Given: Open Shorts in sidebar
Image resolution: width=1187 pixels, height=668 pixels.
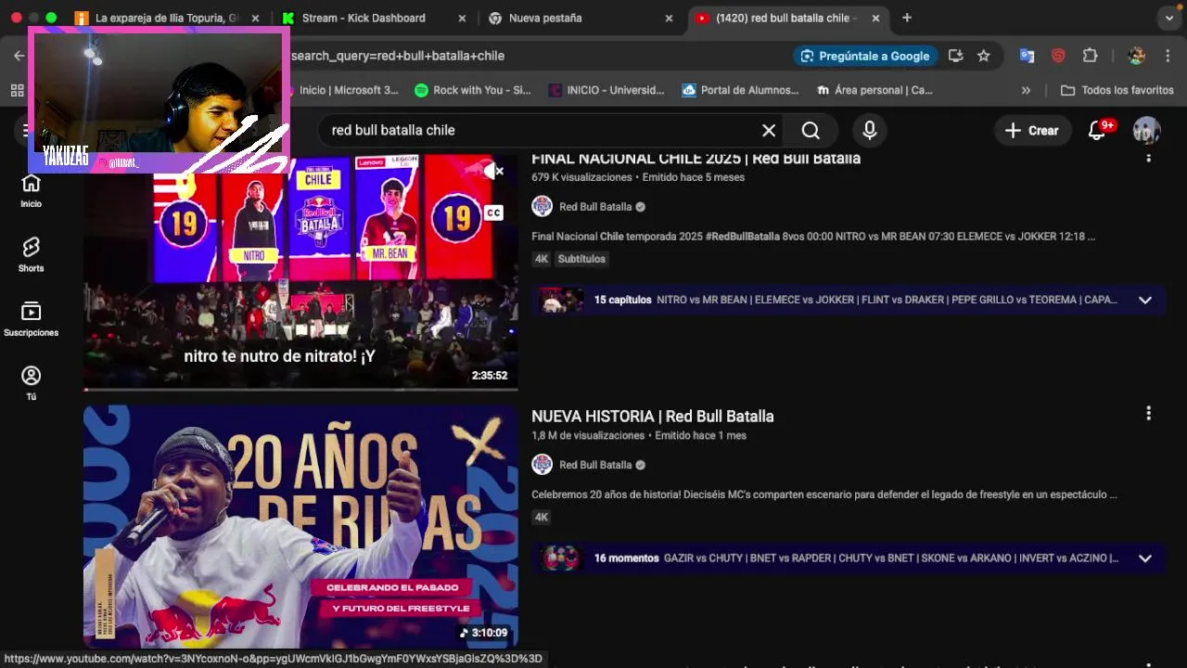Looking at the screenshot, I should tap(31, 254).
